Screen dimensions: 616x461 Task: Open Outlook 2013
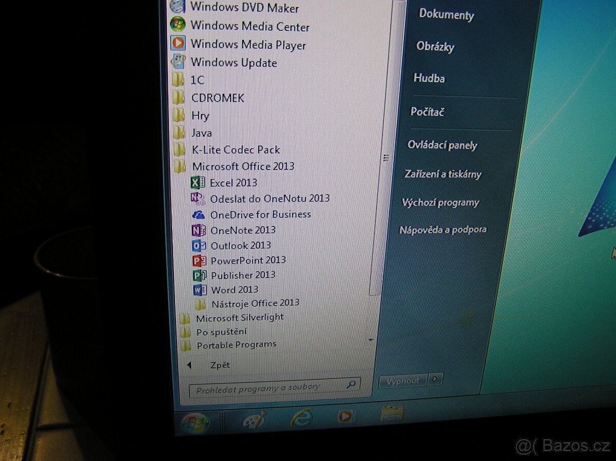[x=240, y=245]
